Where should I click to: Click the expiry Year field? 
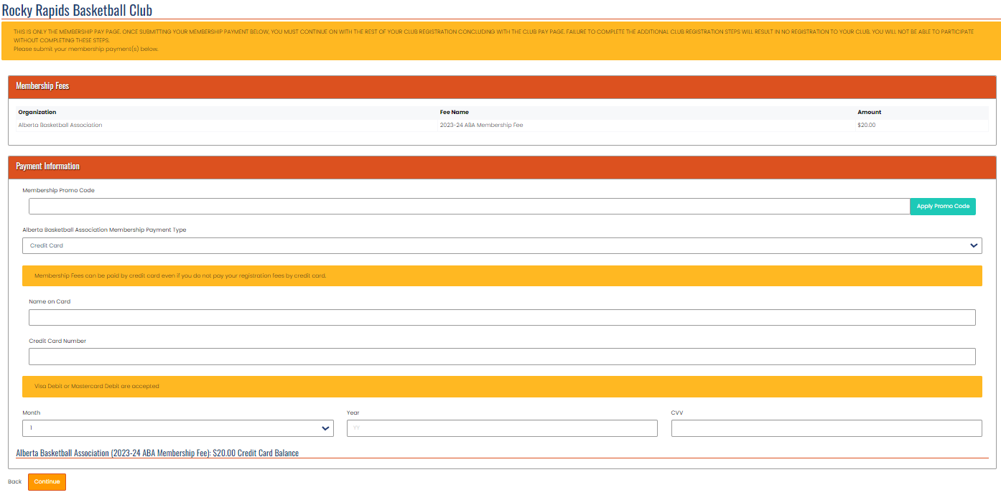(502, 428)
